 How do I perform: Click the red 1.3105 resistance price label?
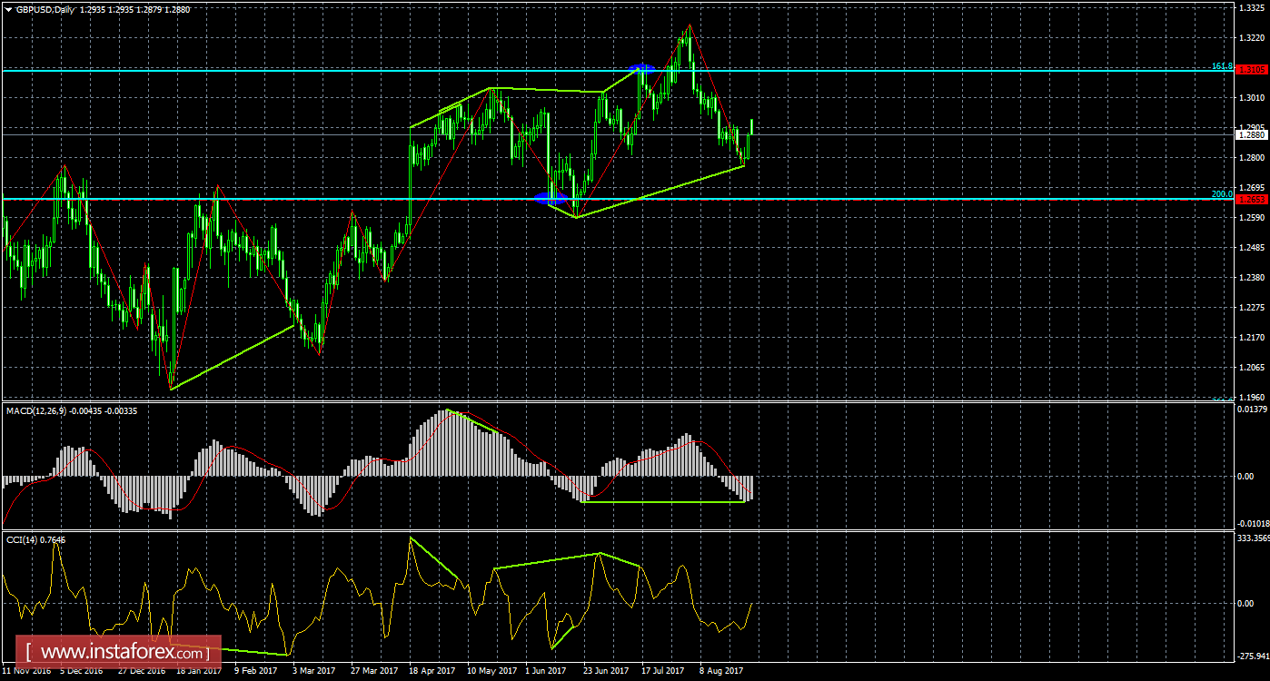coord(1251,69)
